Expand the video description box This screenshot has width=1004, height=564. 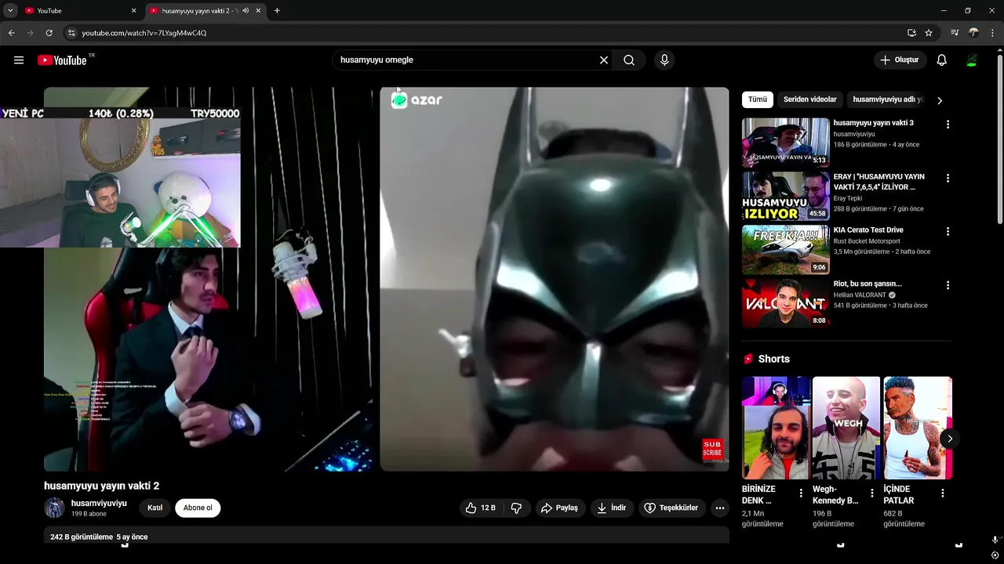coord(387,536)
